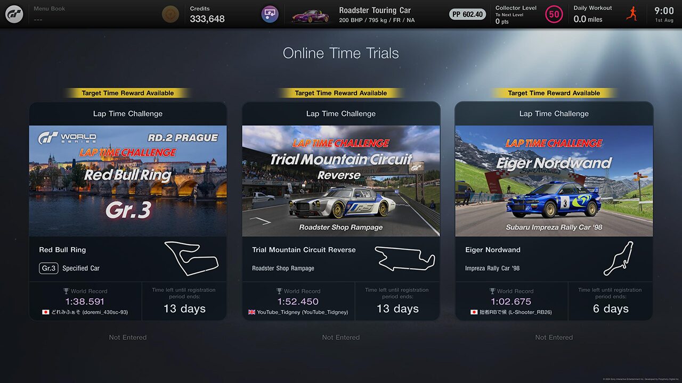View YouTube_Tidgney's world record entry
Viewport: 682px width, 383px height.
point(298,312)
